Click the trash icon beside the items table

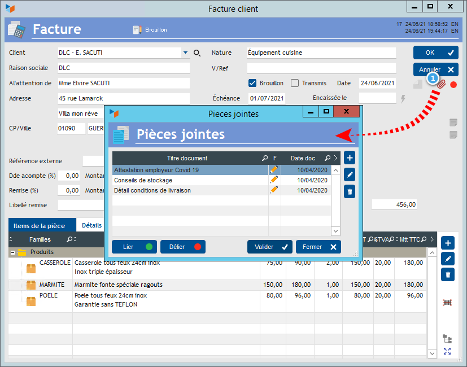tap(448, 274)
